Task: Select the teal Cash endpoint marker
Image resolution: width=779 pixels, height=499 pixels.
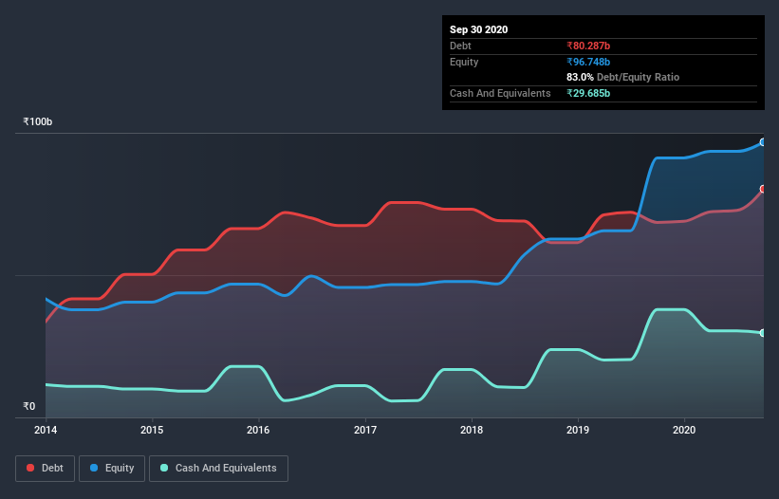Action: [x=763, y=333]
